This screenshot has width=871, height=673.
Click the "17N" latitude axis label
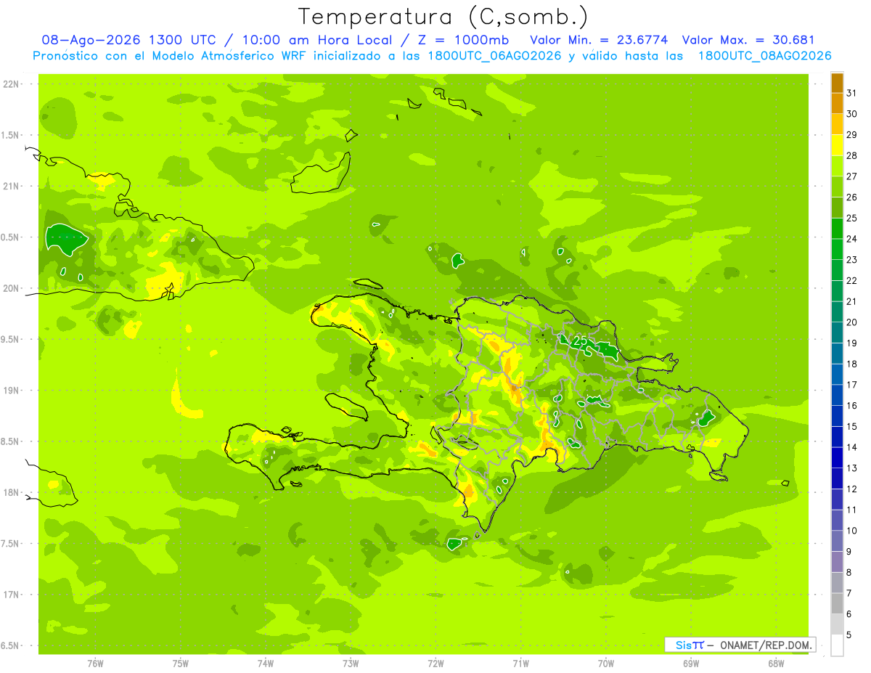[12, 595]
